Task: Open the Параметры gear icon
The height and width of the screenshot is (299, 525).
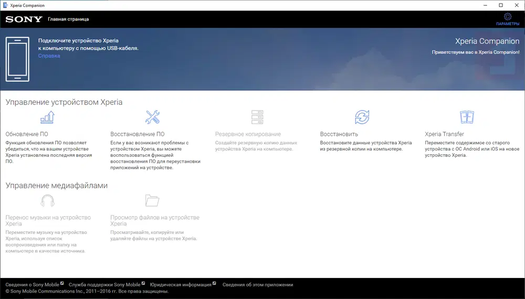Action: coord(508,16)
